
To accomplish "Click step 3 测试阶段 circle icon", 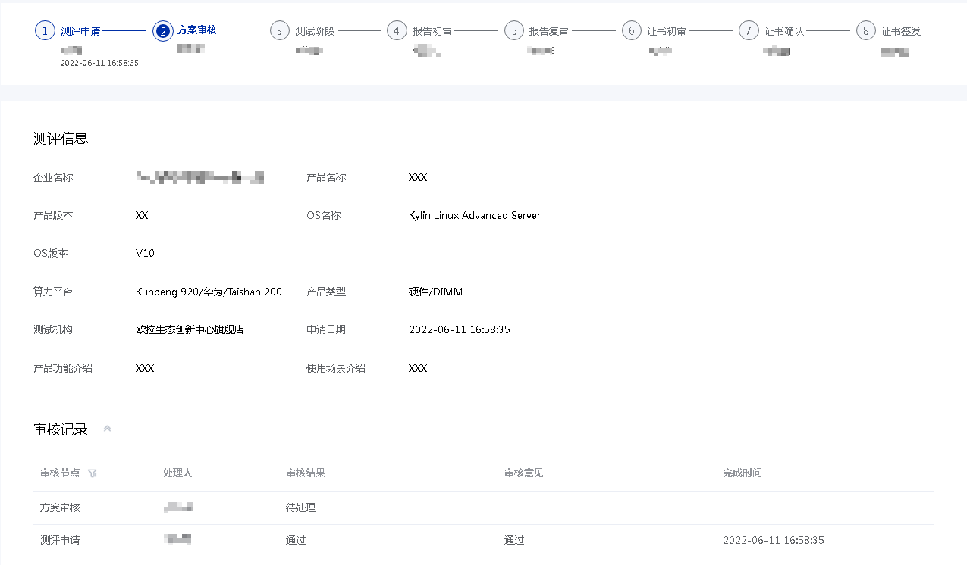I will (280, 31).
